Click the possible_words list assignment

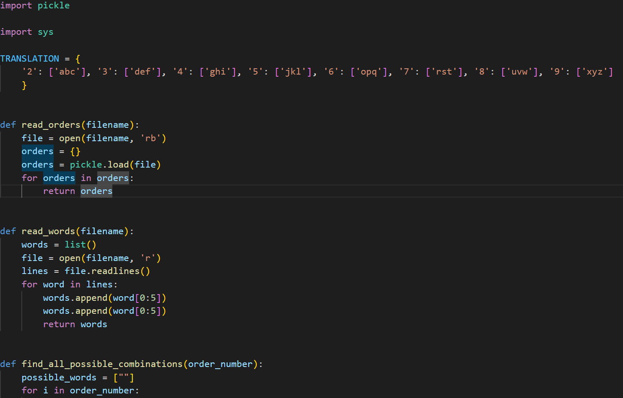pos(59,377)
